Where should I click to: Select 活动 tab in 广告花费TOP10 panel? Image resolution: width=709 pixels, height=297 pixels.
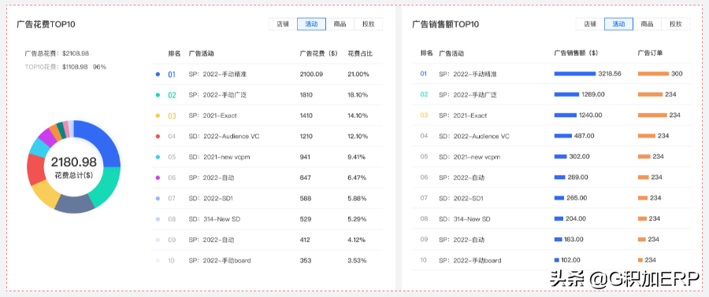coord(311,24)
